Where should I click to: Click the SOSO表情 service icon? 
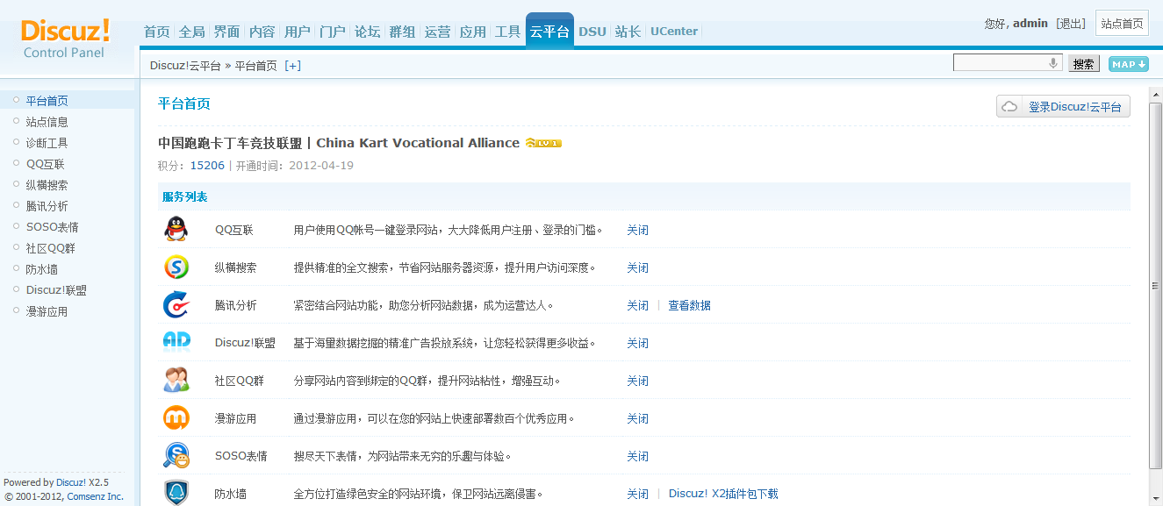point(176,456)
